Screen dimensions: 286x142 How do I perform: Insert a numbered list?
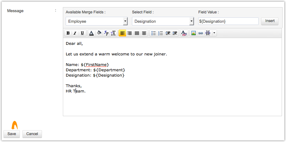[x=161, y=33]
